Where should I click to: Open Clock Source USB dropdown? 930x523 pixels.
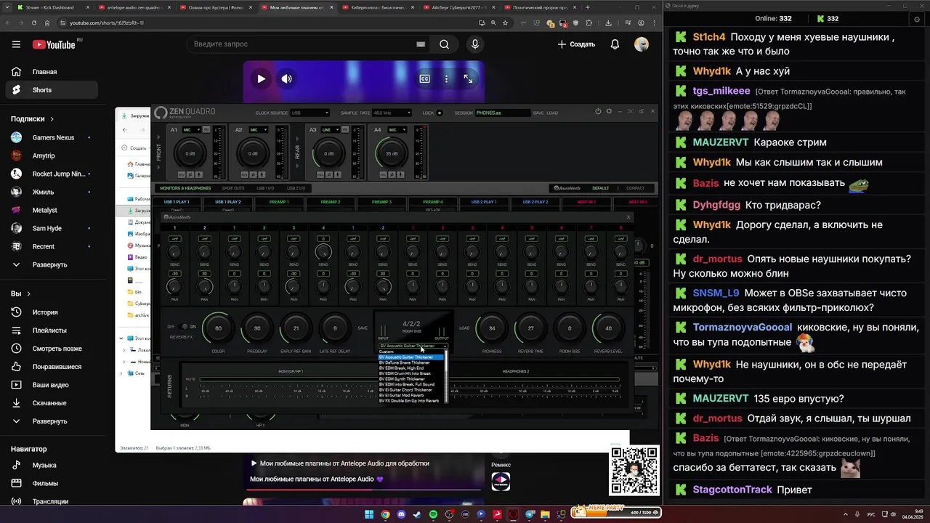[x=310, y=113]
